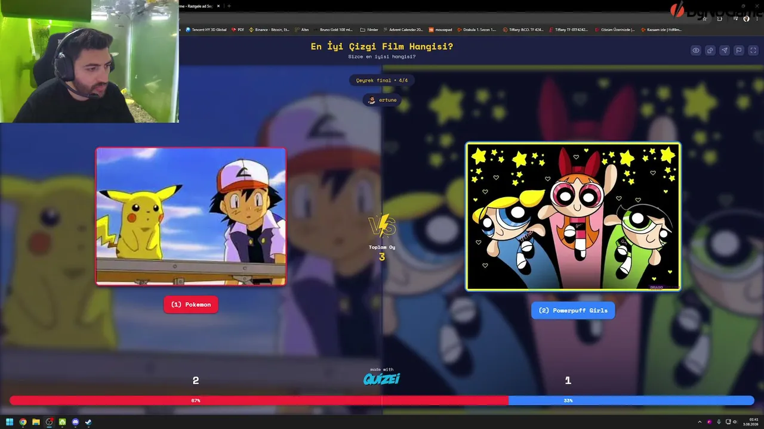
Task: Open the mousepad bookmark
Action: [x=440, y=29]
